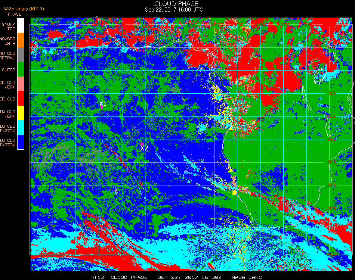Pick the red Ice Cld legend swatch
355x280 pixels.
coord(21,98)
